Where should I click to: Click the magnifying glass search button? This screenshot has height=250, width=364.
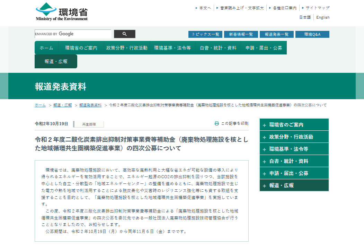[x=124, y=34]
